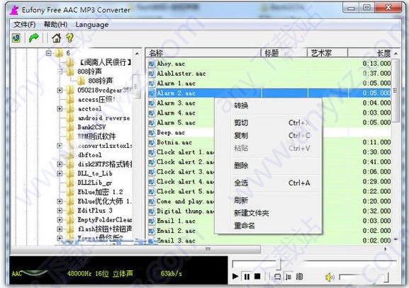Select the EmptyFolderClean folder

pyautogui.click(x=105, y=220)
